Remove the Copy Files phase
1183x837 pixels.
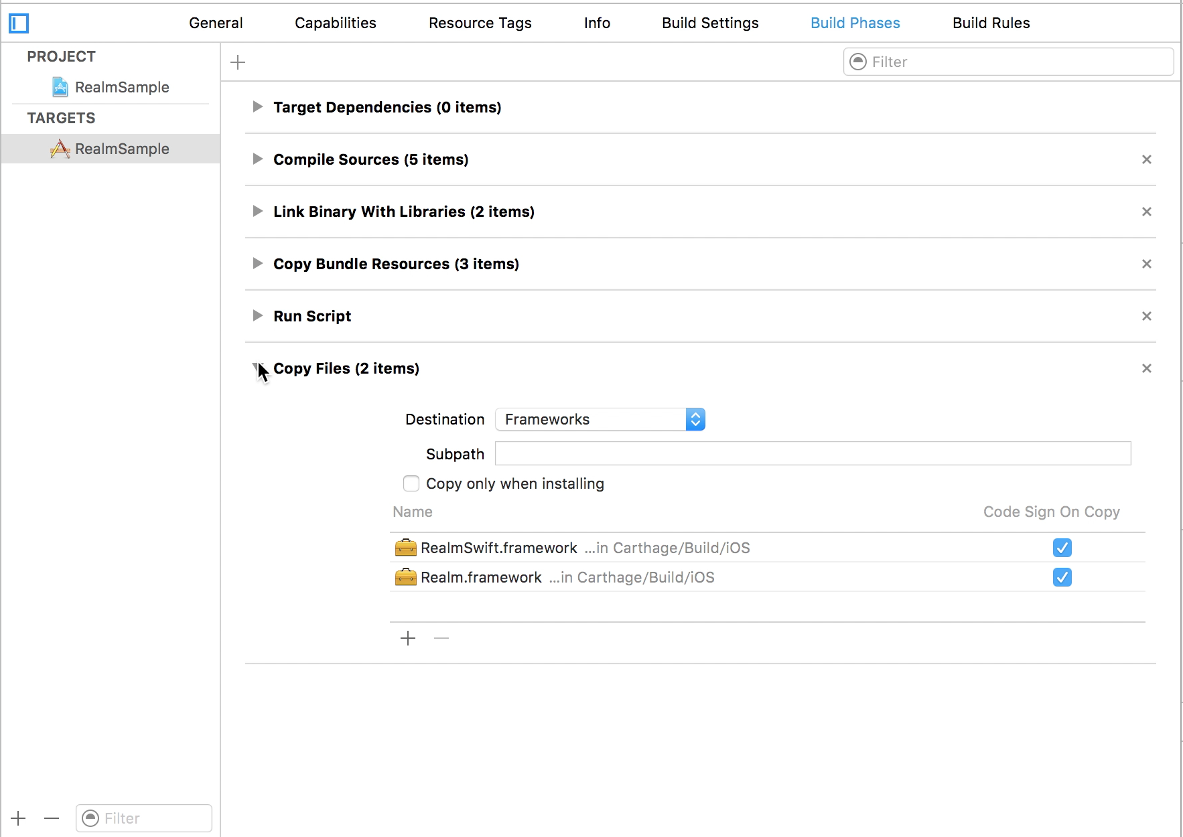tap(1147, 368)
